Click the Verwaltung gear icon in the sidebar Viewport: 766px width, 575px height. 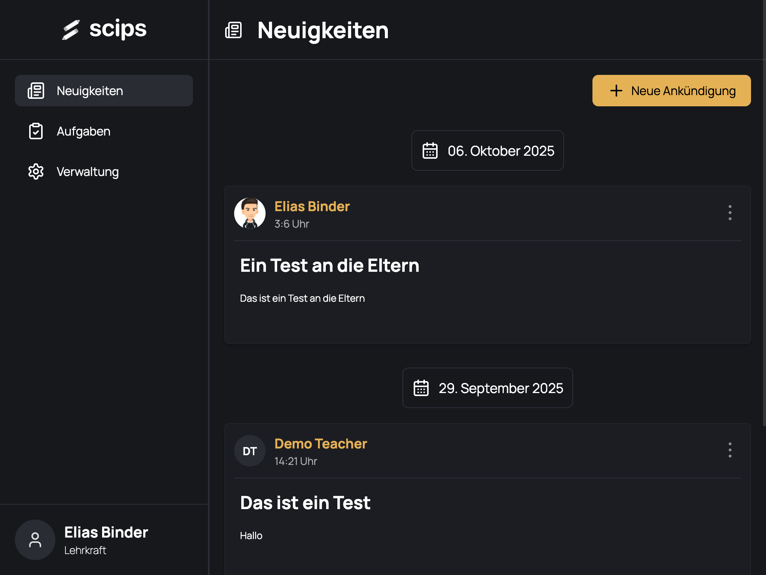tap(36, 171)
